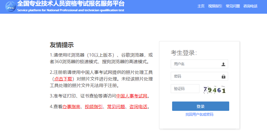Click the user silhouette icon in username field
Image resolution: width=267 pixels, height=138 pixels.
223,64
